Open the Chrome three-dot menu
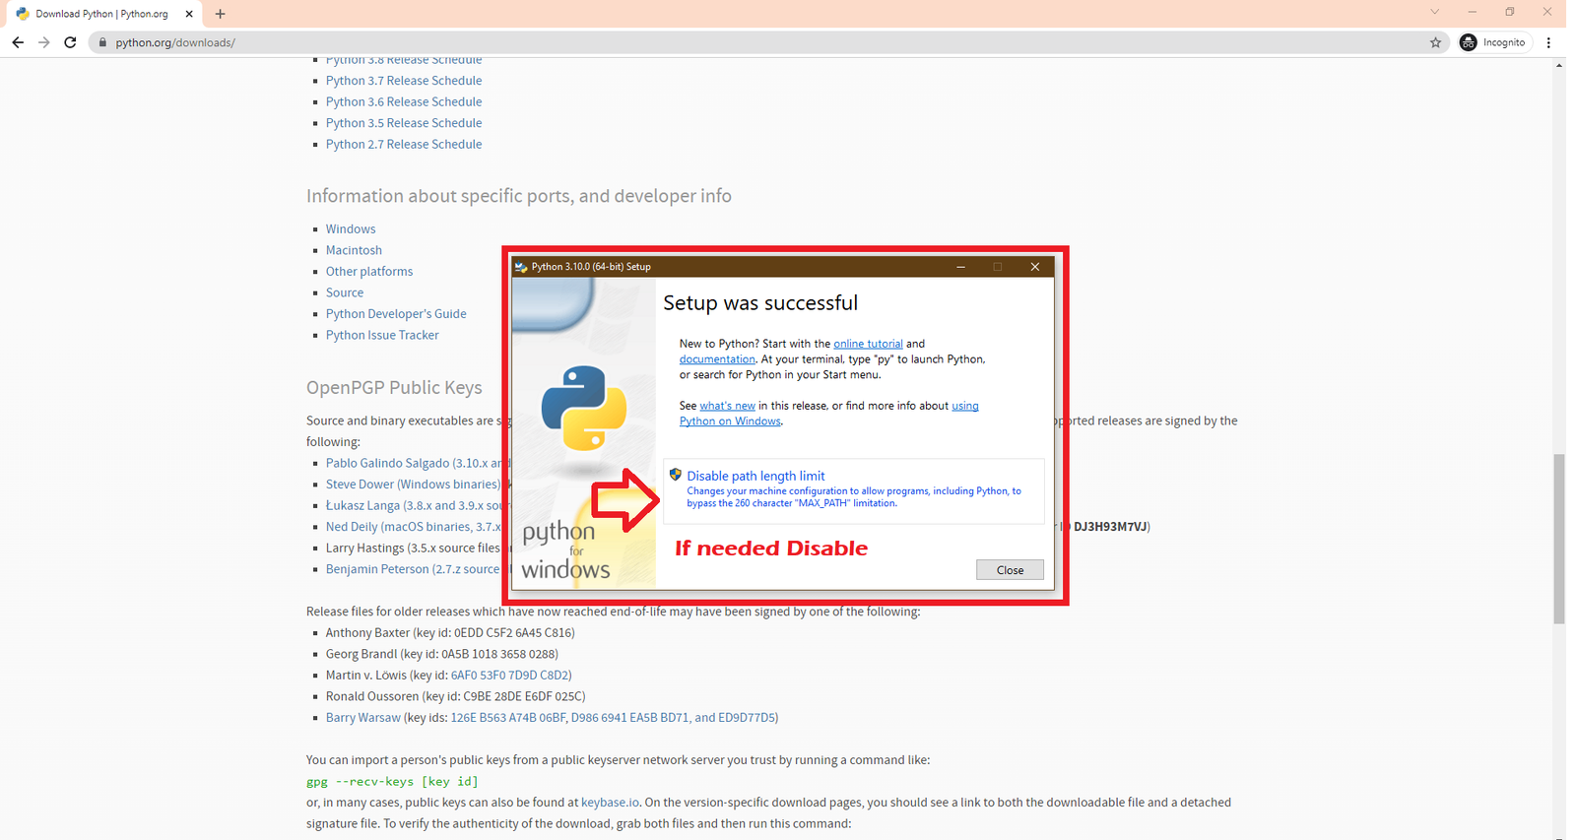This screenshot has width=1576, height=840. [x=1548, y=42]
